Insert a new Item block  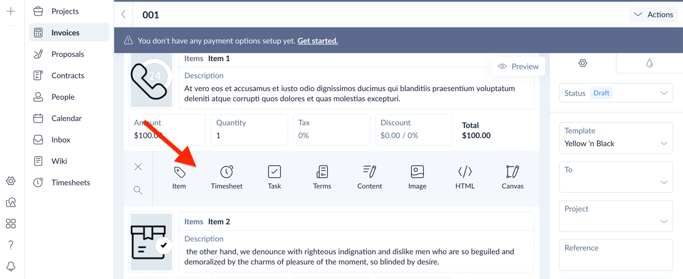[x=179, y=177]
